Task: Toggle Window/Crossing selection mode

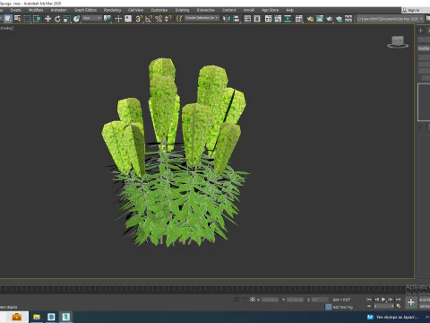Action: [x=37, y=19]
